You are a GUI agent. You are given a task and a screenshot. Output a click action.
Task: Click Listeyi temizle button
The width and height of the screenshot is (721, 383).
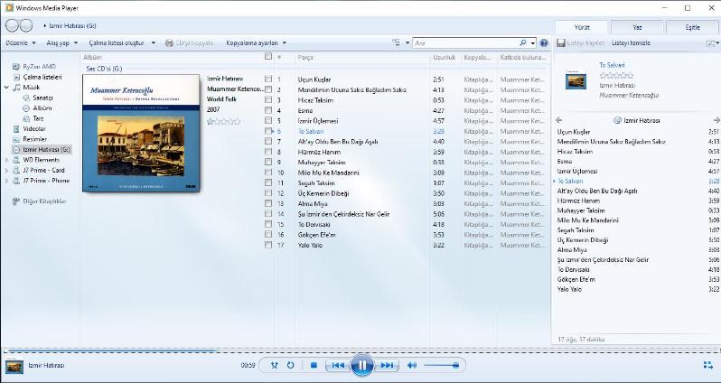[x=630, y=42]
